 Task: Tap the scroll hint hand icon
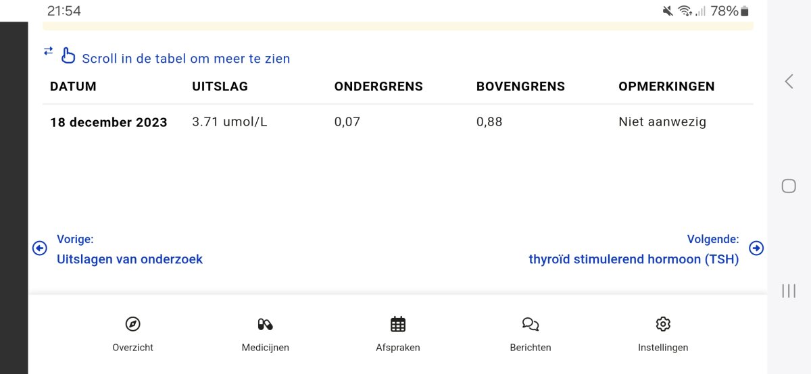68,55
